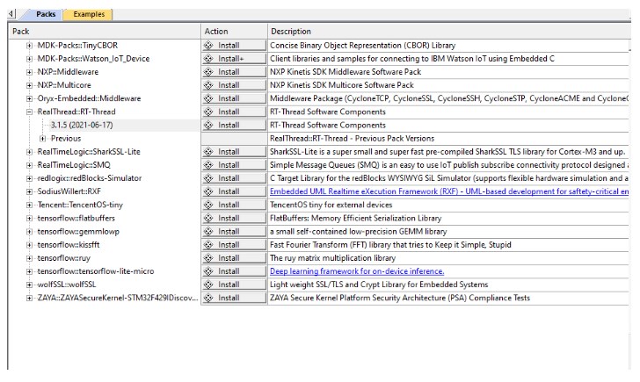Expand the wolfSSL::wolfSSL pack

pyautogui.click(x=29, y=285)
